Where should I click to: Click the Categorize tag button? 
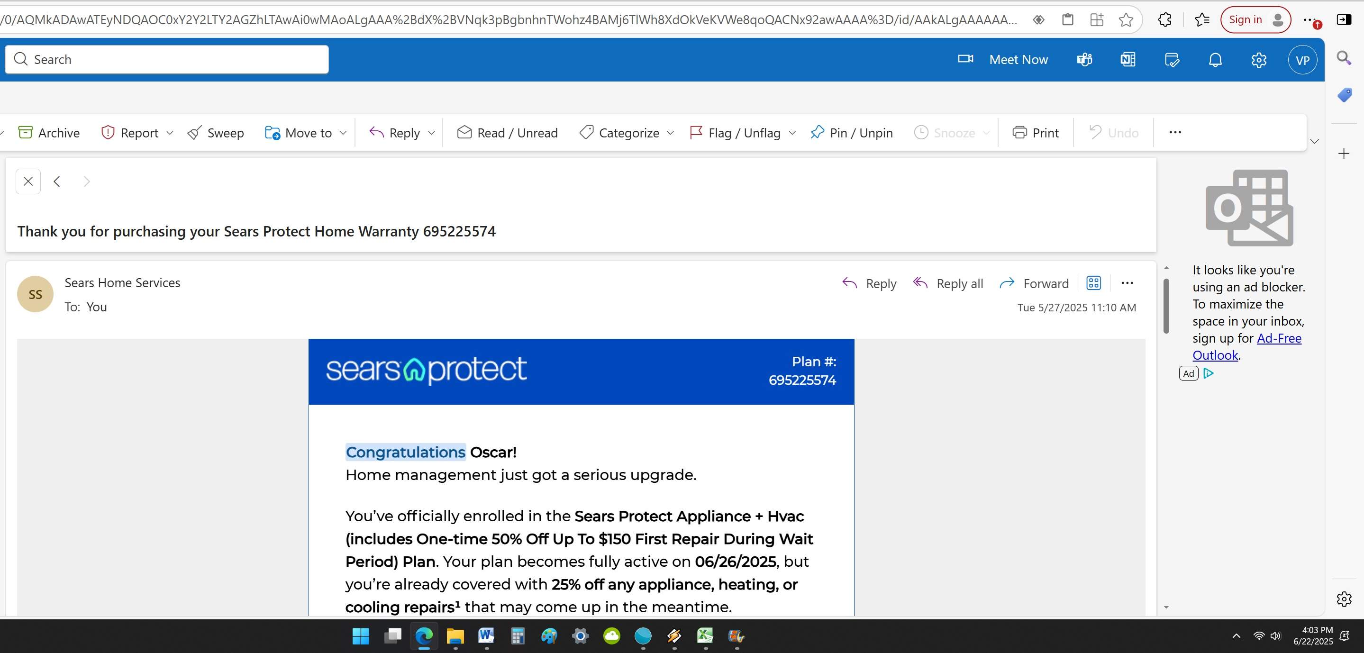coord(619,132)
